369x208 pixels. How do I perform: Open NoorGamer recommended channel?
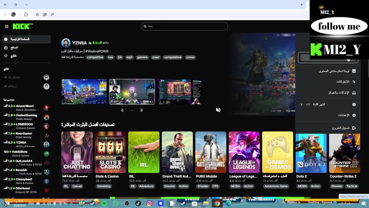coord(27,135)
